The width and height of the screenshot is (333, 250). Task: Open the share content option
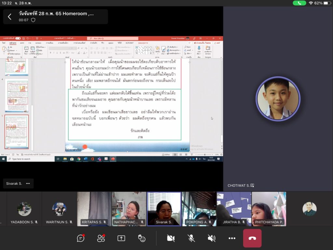click(x=121, y=238)
